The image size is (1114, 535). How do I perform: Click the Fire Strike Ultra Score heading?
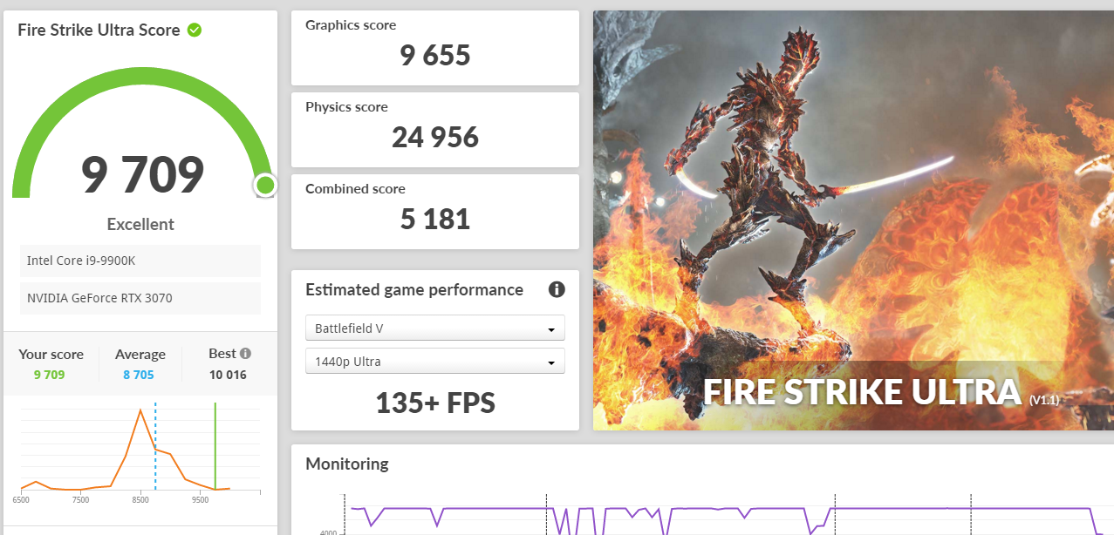[x=99, y=30]
